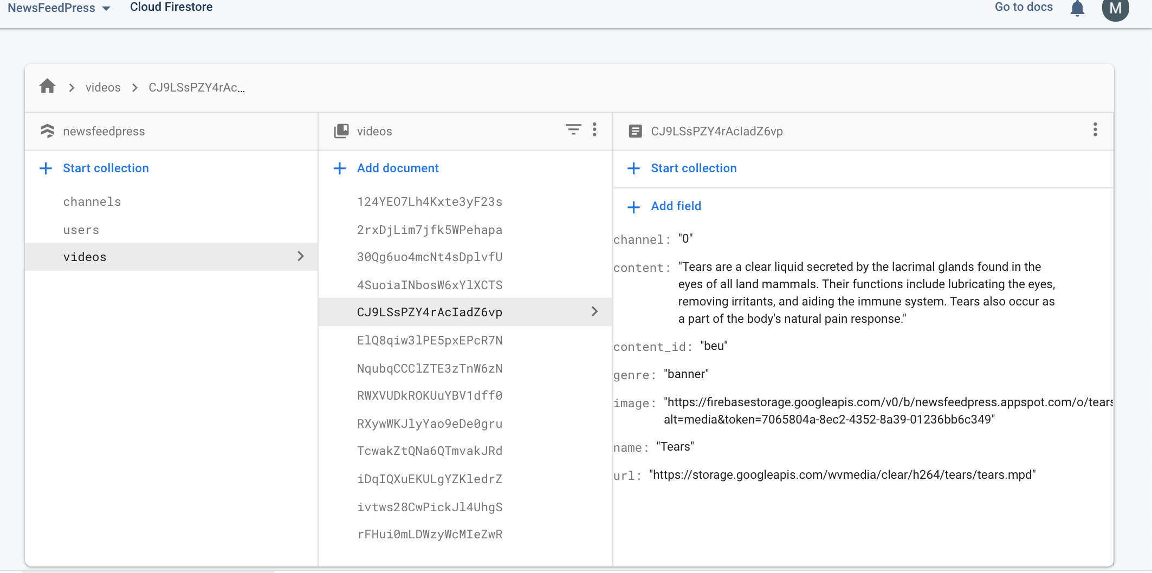Open the document overflow menu

pyautogui.click(x=1095, y=129)
